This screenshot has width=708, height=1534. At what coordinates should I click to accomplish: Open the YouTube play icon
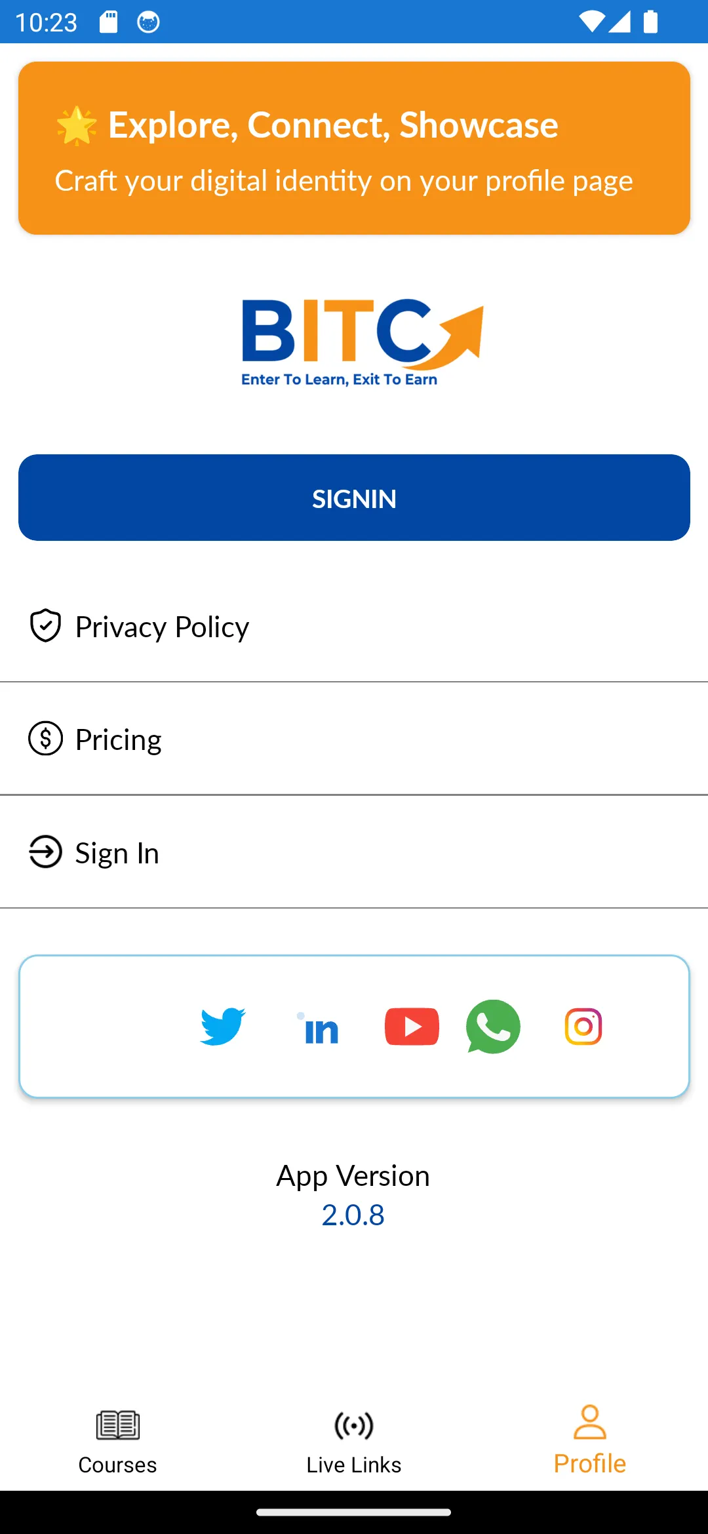click(412, 1027)
